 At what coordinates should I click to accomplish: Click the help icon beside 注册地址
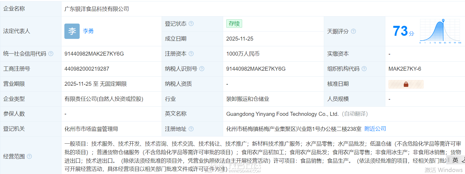pos(191,129)
